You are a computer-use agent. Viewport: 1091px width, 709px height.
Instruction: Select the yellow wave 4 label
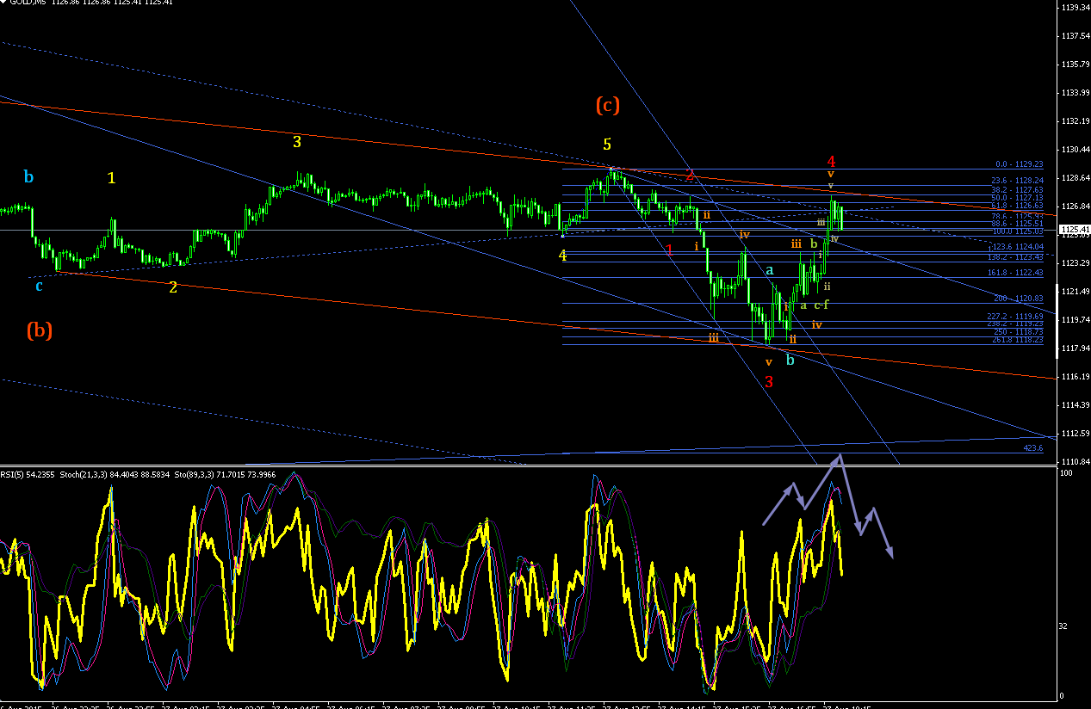(x=562, y=256)
